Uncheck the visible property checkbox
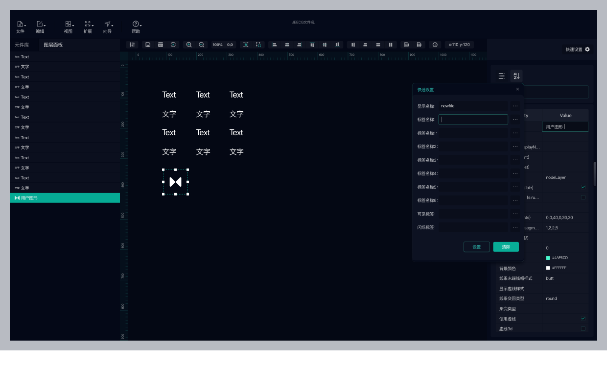The image size is (607, 370). [583, 187]
